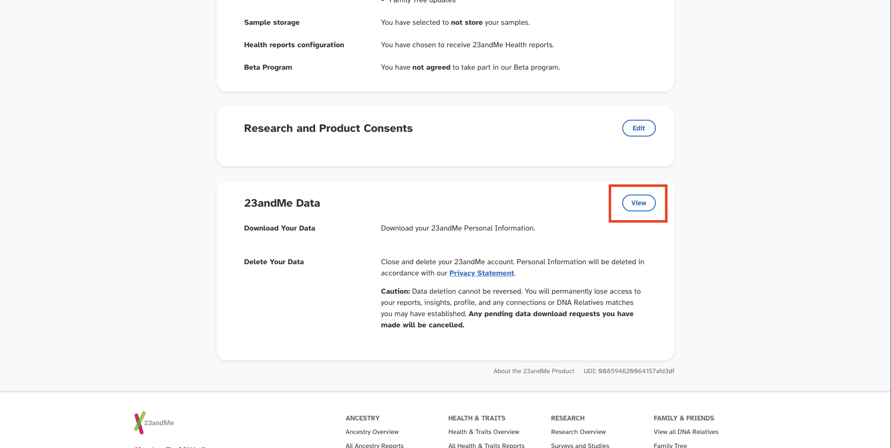Click the HEALTH & TRAITS footer heading
Image resolution: width=891 pixels, height=448 pixels.
click(x=476, y=418)
